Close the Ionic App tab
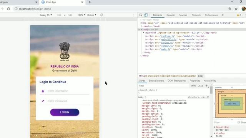Viewport: 246px width, 138px height. [x=82, y=2]
